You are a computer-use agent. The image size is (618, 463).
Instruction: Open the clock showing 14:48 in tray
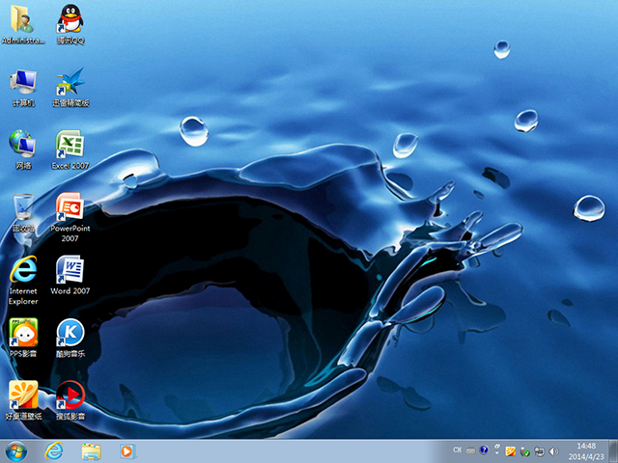[585, 450]
